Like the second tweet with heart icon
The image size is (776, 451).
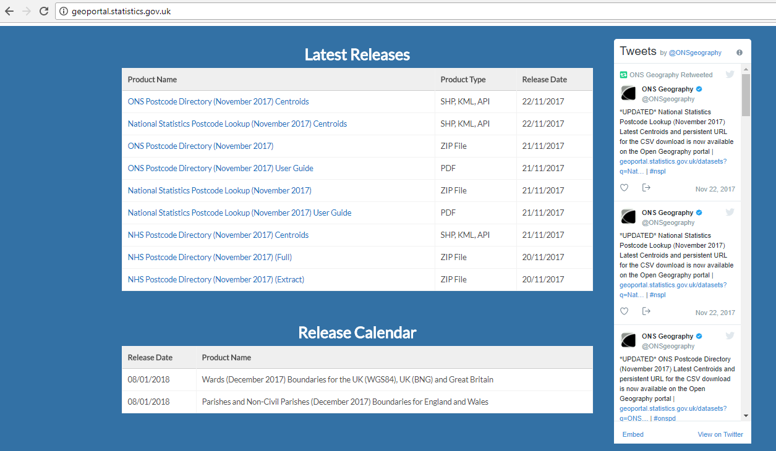[x=625, y=311]
